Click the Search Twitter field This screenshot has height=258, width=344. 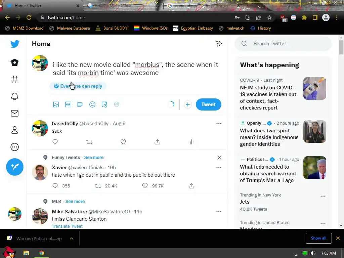(x=283, y=44)
